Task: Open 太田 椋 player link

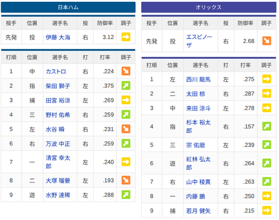Action: tap(195, 94)
